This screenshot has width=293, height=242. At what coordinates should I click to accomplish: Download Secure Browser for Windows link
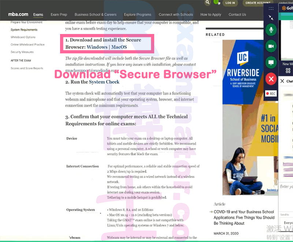click(97, 47)
